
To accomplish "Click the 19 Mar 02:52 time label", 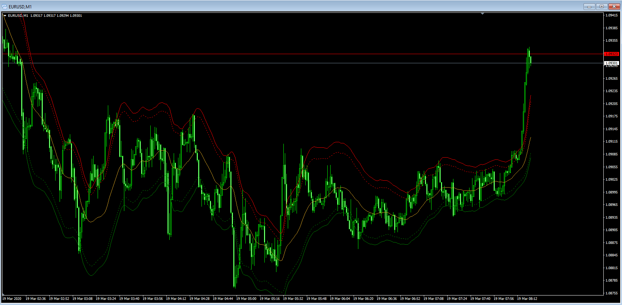I will tap(59, 299).
